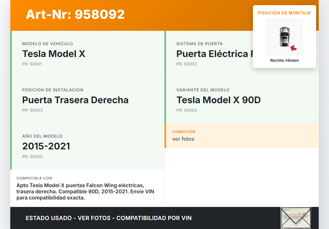Select the Puerta Trasera Derecha value
This screenshot has width=329, height=229.
coord(75,100)
